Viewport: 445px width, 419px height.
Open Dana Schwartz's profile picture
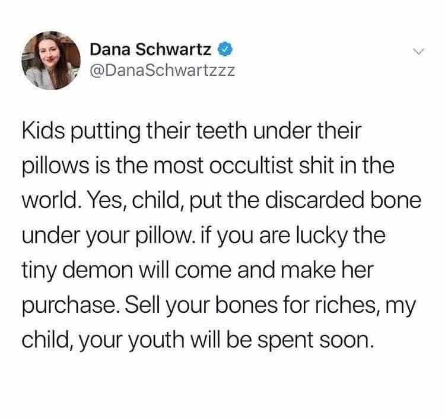coord(51,60)
